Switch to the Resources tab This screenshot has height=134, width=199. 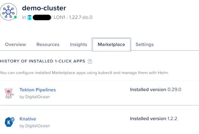pyautogui.click(x=48, y=45)
